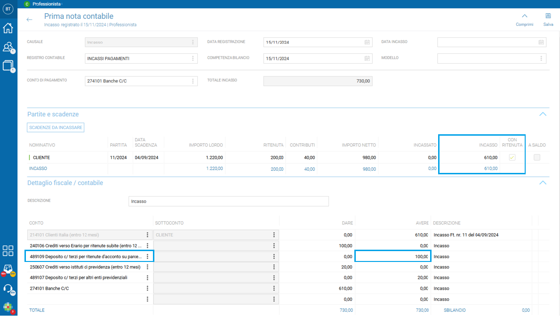This screenshot has width=560, height=318.
Task: Click the BT user avatar
Action: click(8, 9)
